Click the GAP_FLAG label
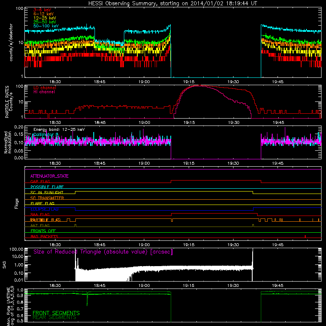 [x=40, y=181]
